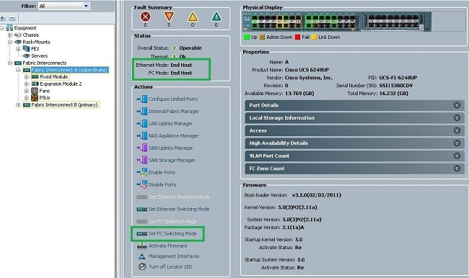Click the fixed module ports in Physical Display

click(304, 22)
